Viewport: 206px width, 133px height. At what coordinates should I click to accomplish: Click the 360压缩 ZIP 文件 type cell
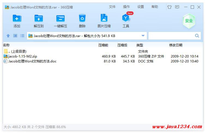tap(151, 56)
